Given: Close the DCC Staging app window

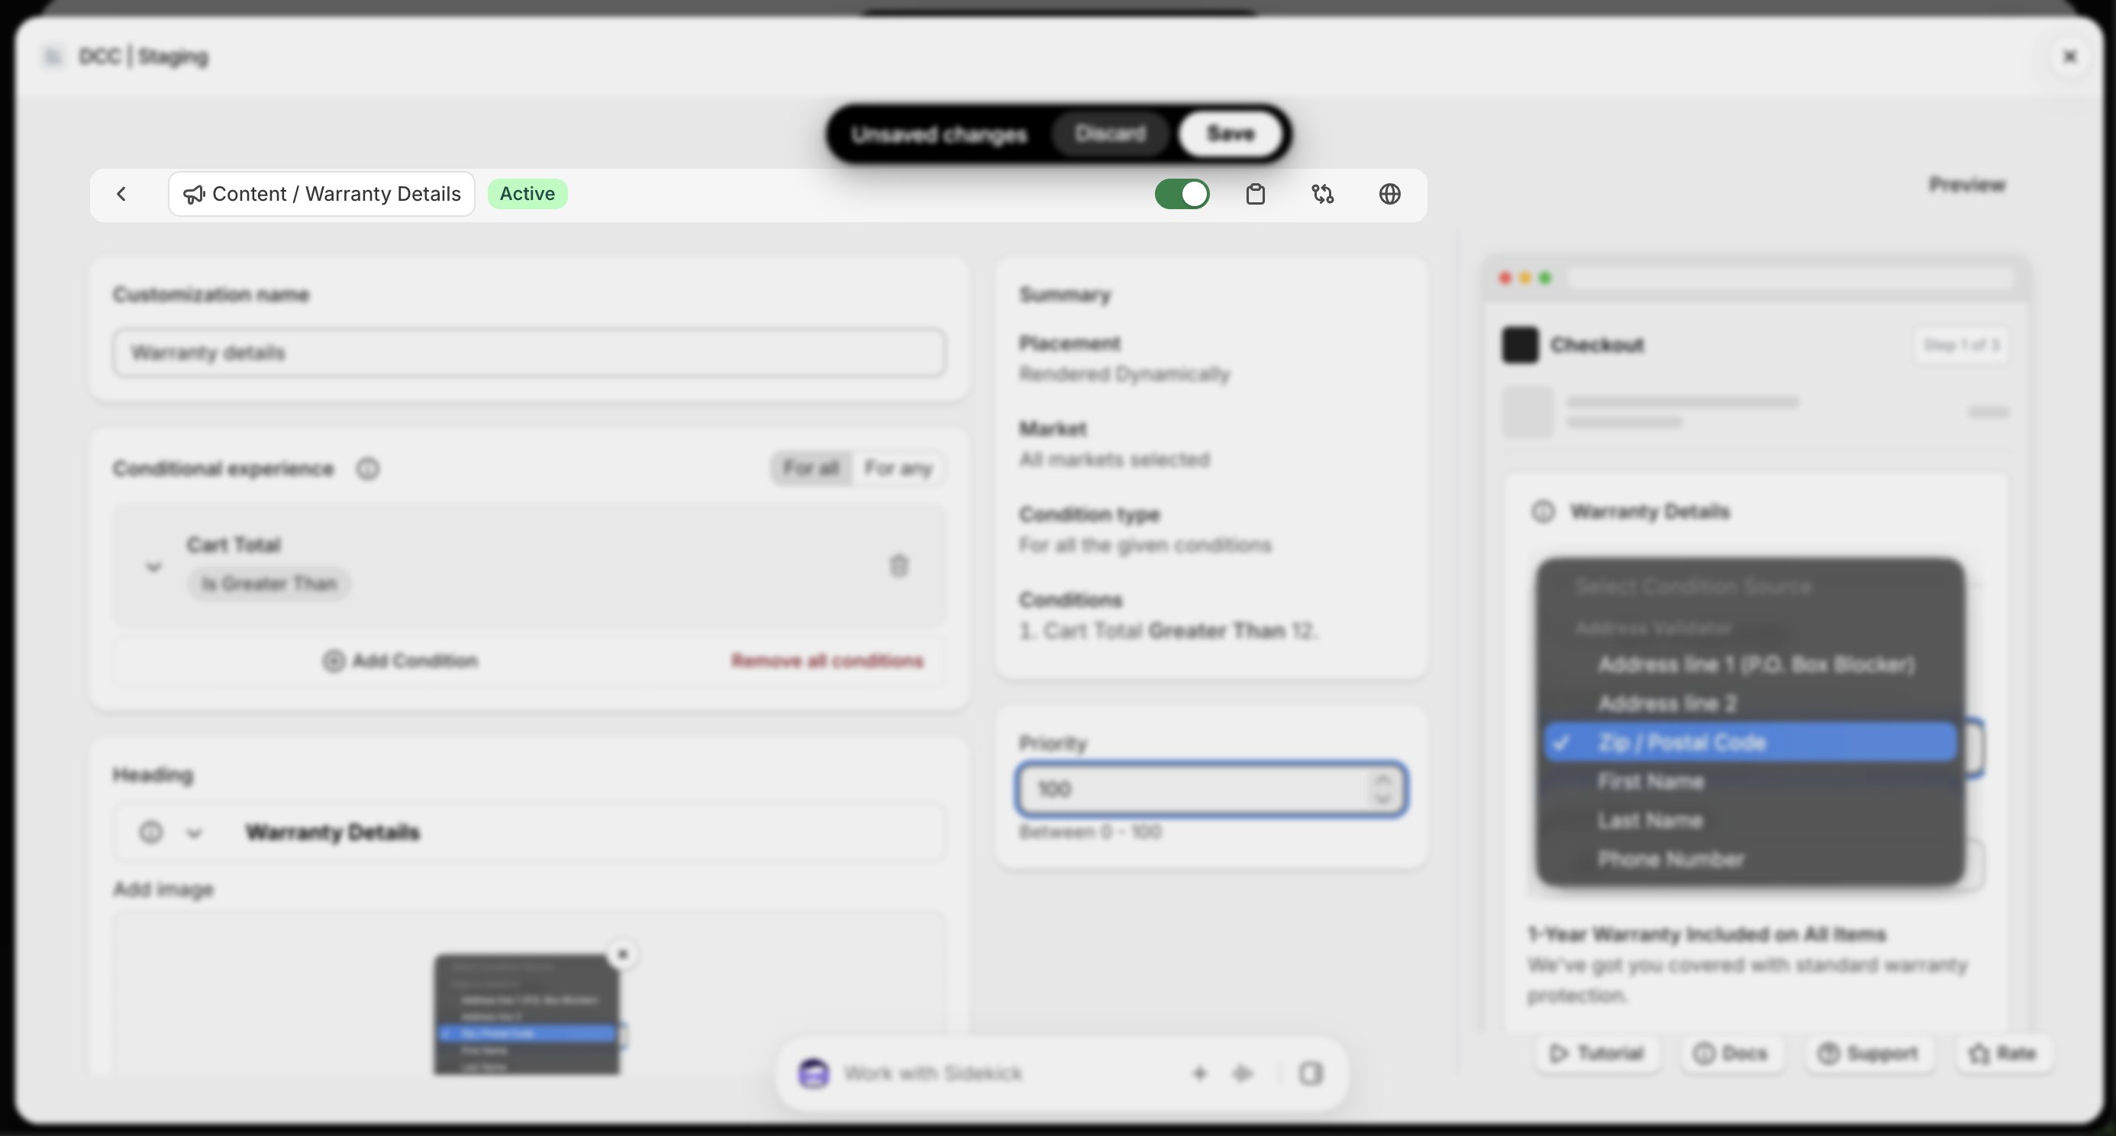Looking at the screenshot, I should point(2069,56).
